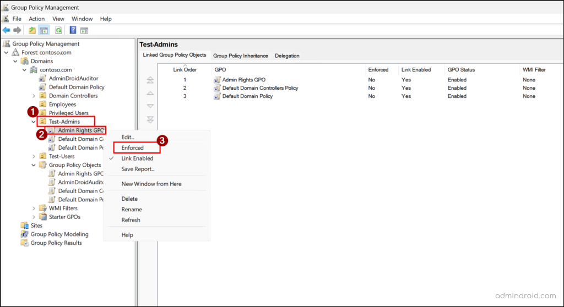Toggle the Show/Hide Console Tree icon

point(44,30)
